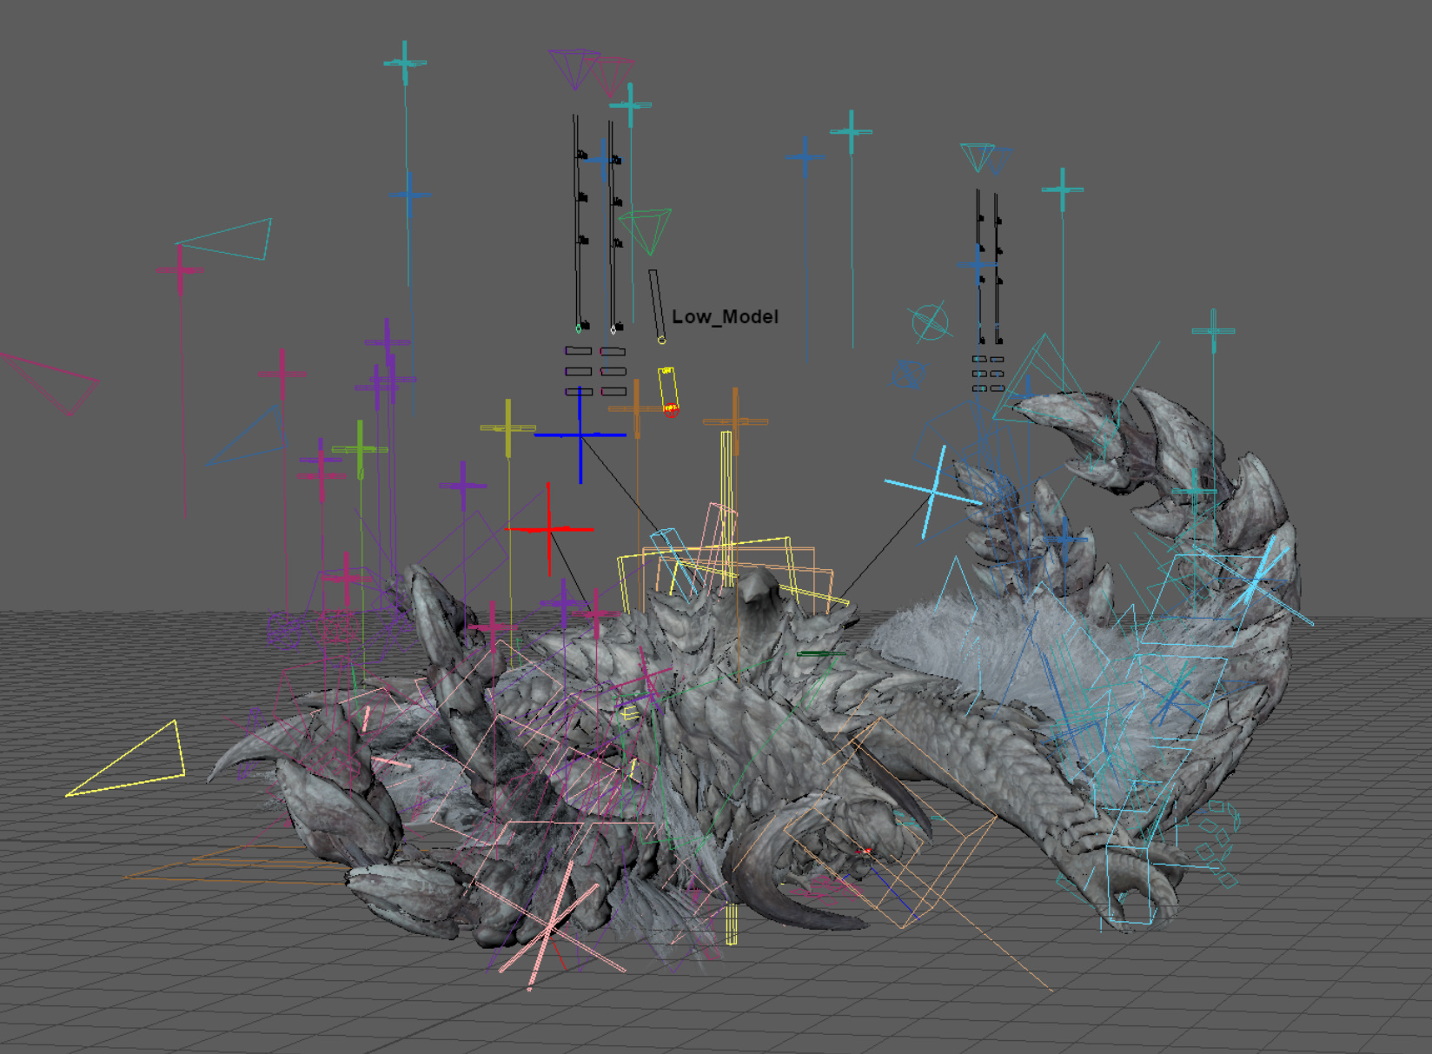Screen dimensions: 1432x1054
Task: Pick the olive yellow cross controller
Action: [507, 428]
